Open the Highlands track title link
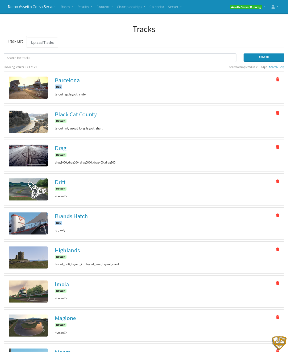Image resolution: width=288 pixels, height=352 pixels. (x=67, y=250)
